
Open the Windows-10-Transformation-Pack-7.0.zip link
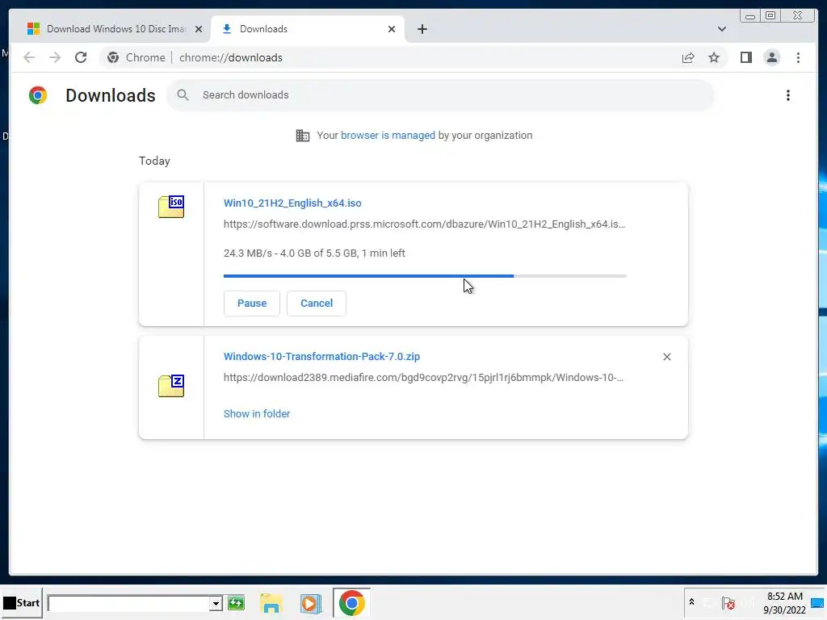321,356
